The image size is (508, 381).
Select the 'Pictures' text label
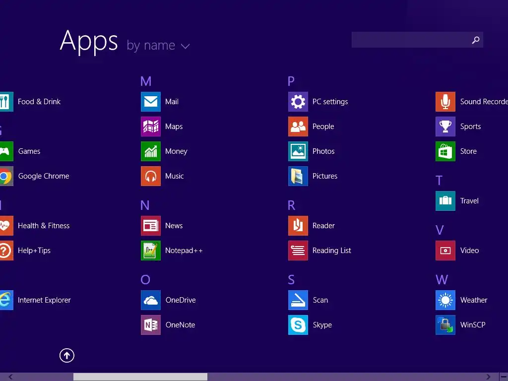coord(325,176)
